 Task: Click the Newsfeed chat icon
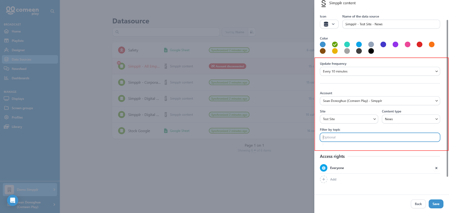(6, 68)
